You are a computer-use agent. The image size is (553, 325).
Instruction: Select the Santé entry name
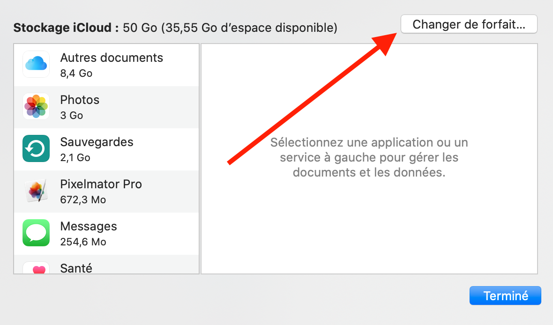coord(76,268)
